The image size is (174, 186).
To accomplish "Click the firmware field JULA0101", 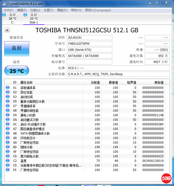I will (x=89, y=38).
